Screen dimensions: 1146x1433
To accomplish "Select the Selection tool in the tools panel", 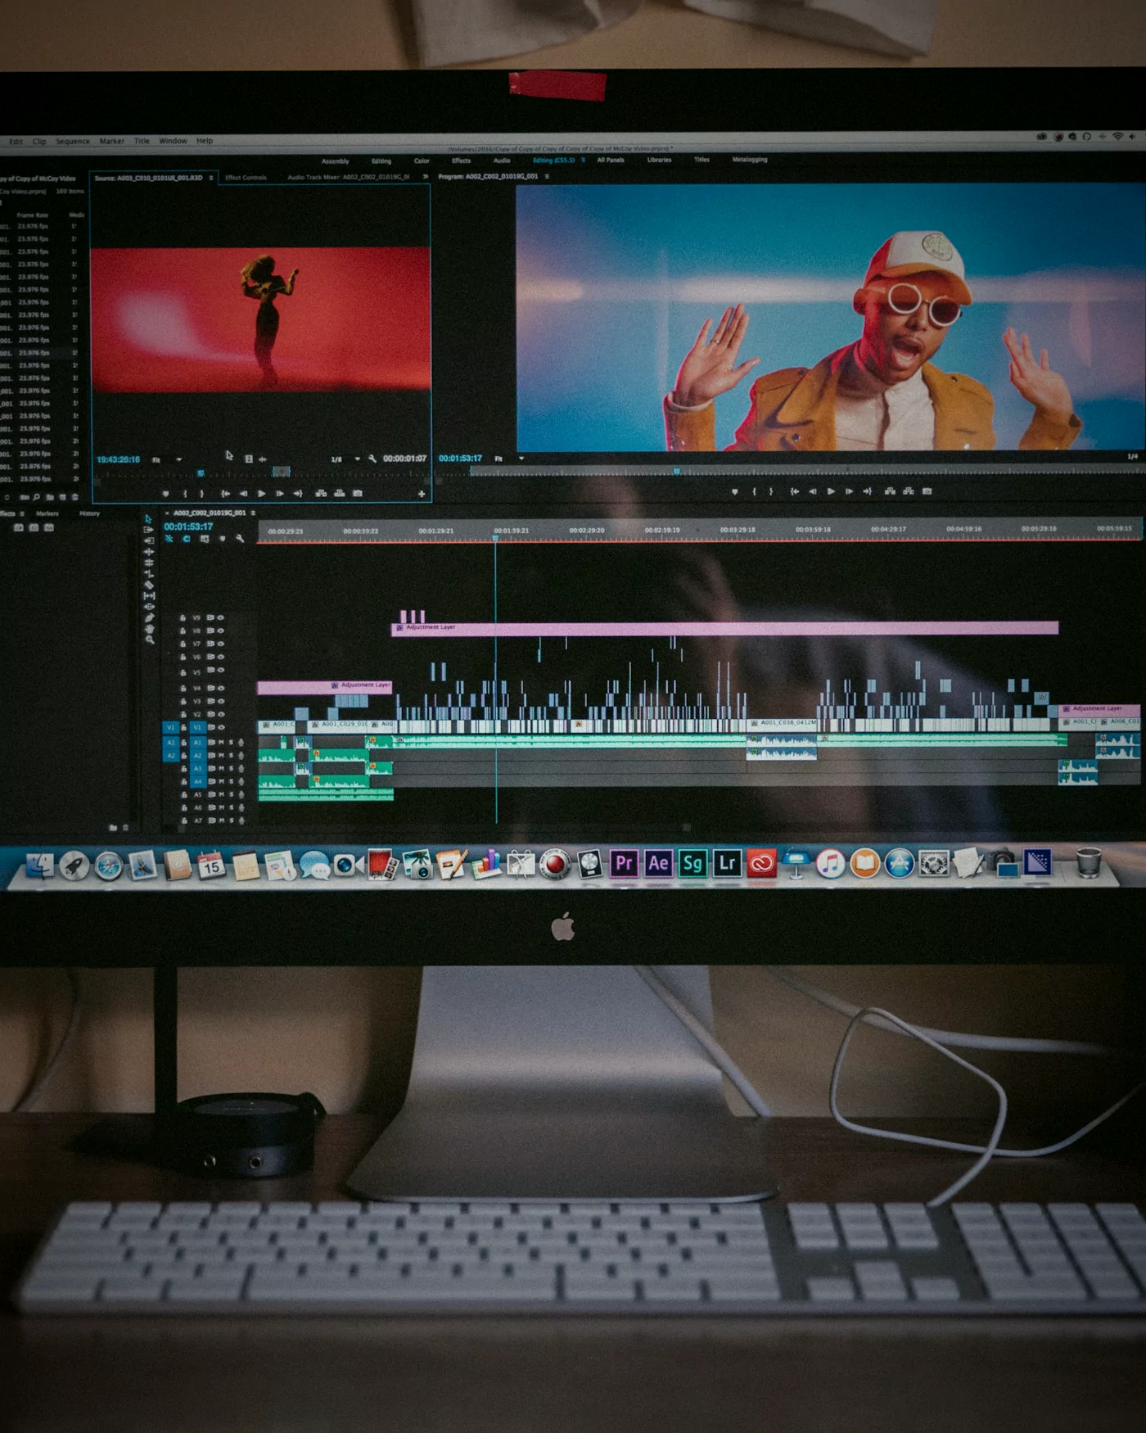I will (148, 519).
